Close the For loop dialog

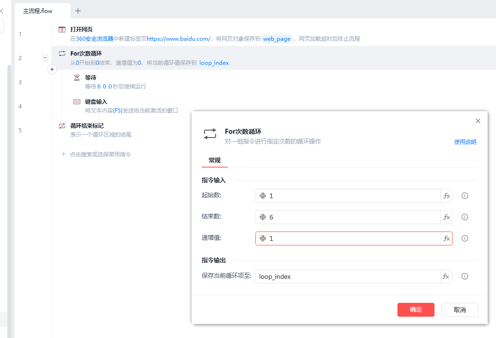point(478,121)
